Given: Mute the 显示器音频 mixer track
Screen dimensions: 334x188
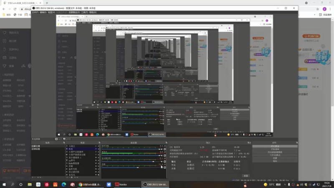Looking at the screenshot, I should (x=162, y=162).
